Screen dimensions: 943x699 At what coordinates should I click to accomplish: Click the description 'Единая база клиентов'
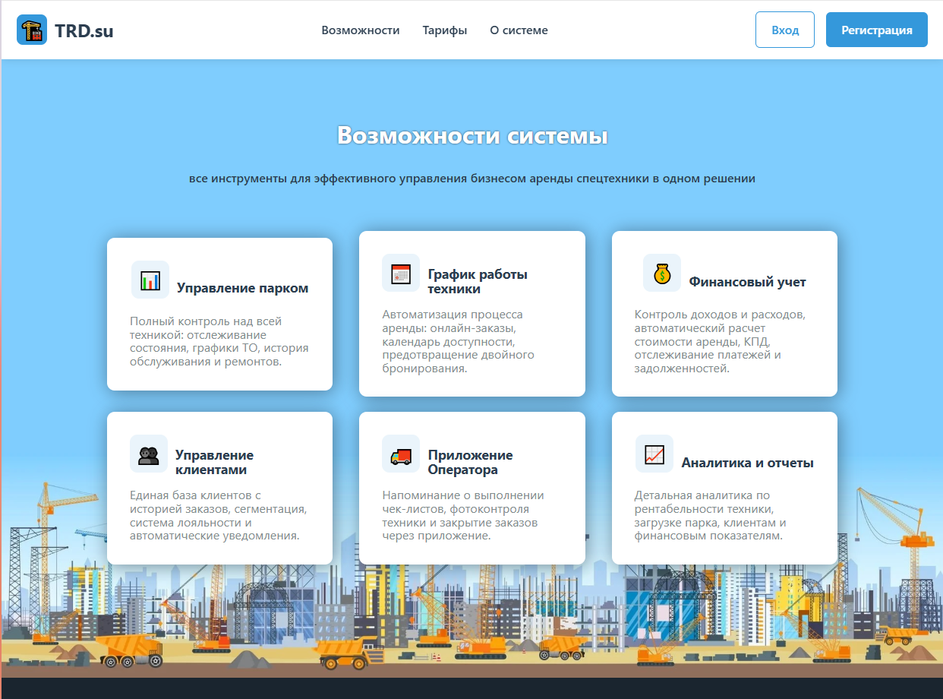click(219, 515)
